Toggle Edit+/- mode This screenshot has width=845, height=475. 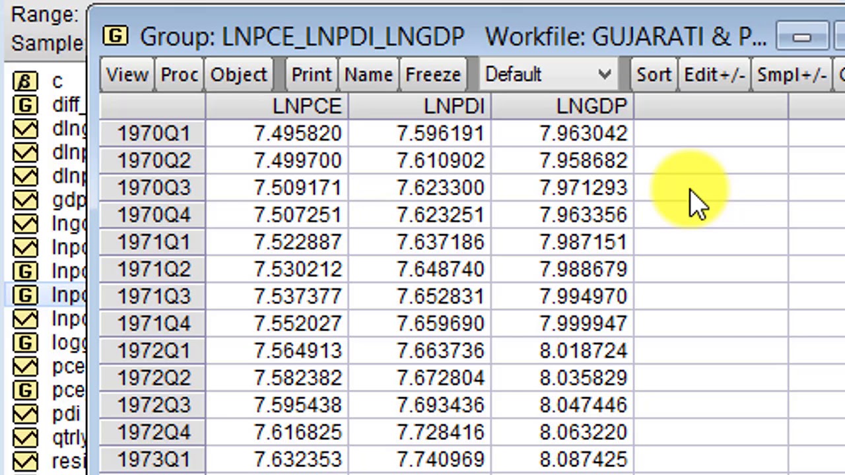click(715, 75)
